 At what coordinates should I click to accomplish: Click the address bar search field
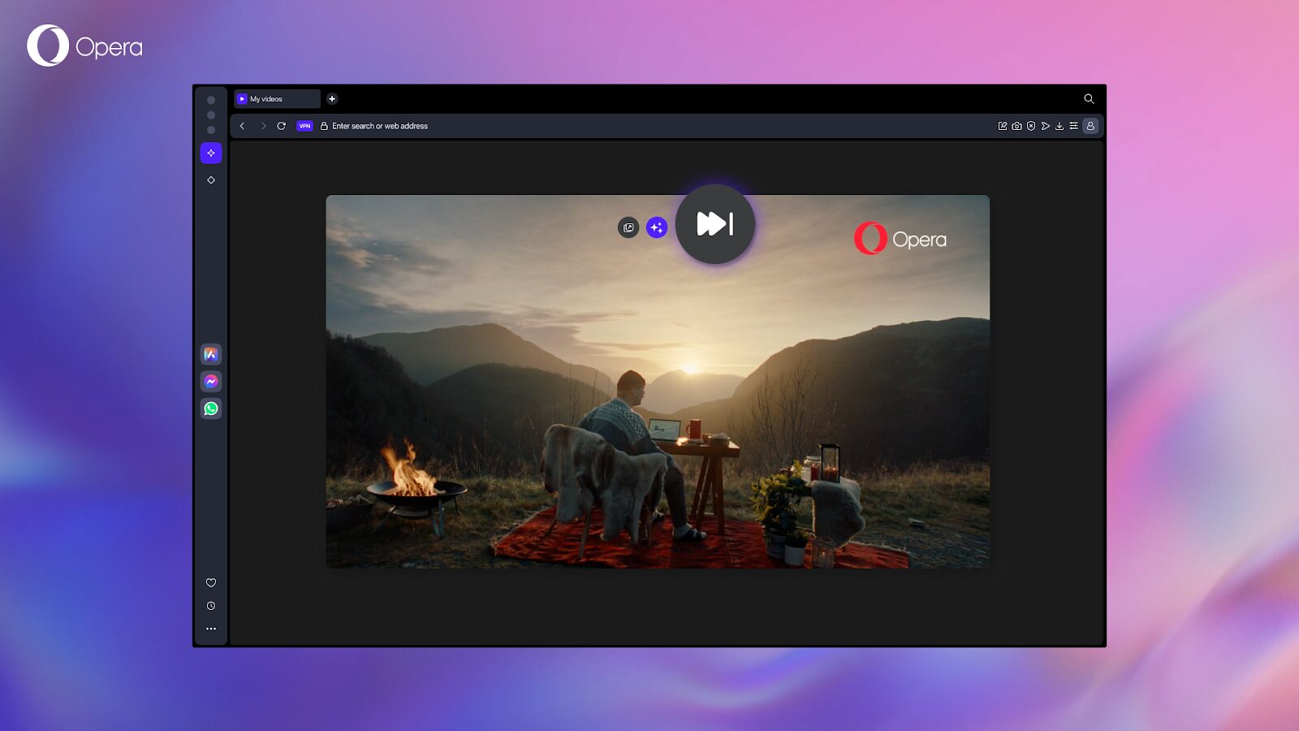(x=380, y=126)
